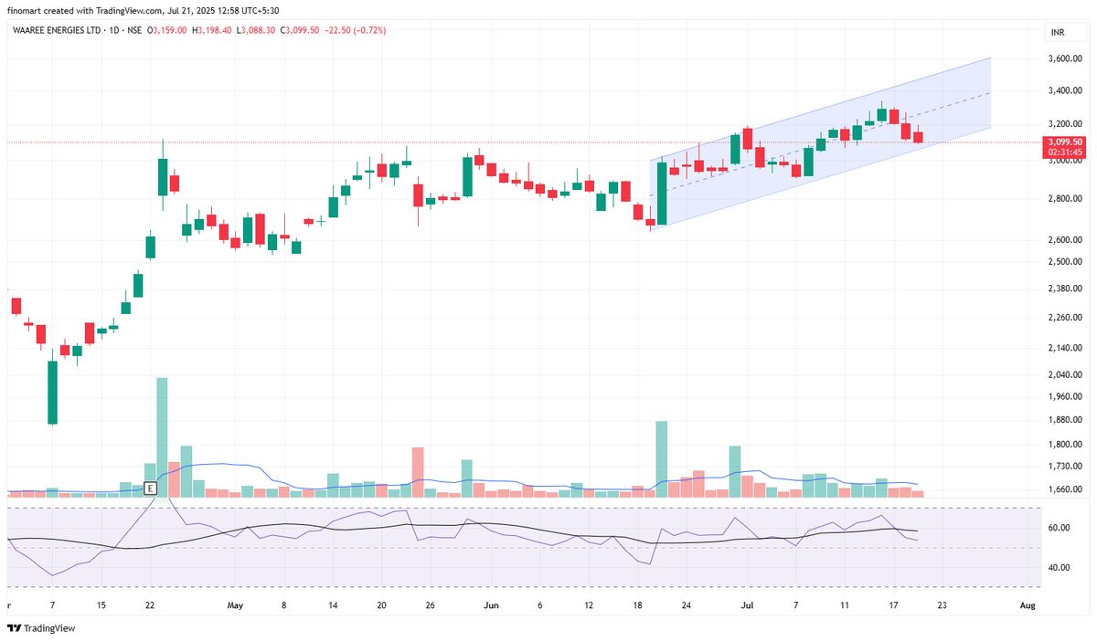Click the 1,960.00 price axis label
Screen dimensions: 1097x641
[x=1066, y=397]
